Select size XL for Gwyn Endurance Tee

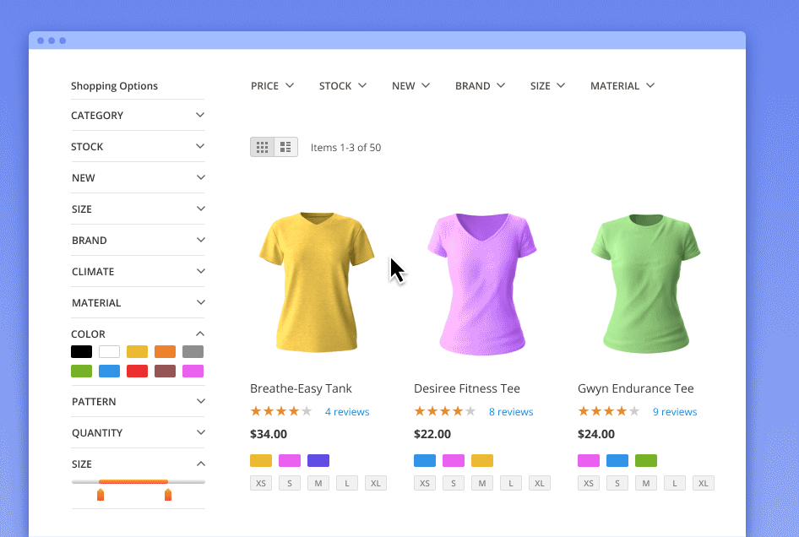[x=704, y=482]
